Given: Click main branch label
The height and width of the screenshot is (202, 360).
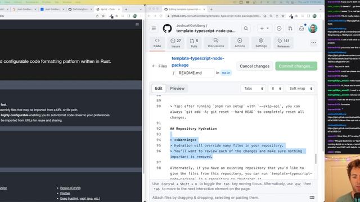Looking at the screenshot, I should point(226,73).
